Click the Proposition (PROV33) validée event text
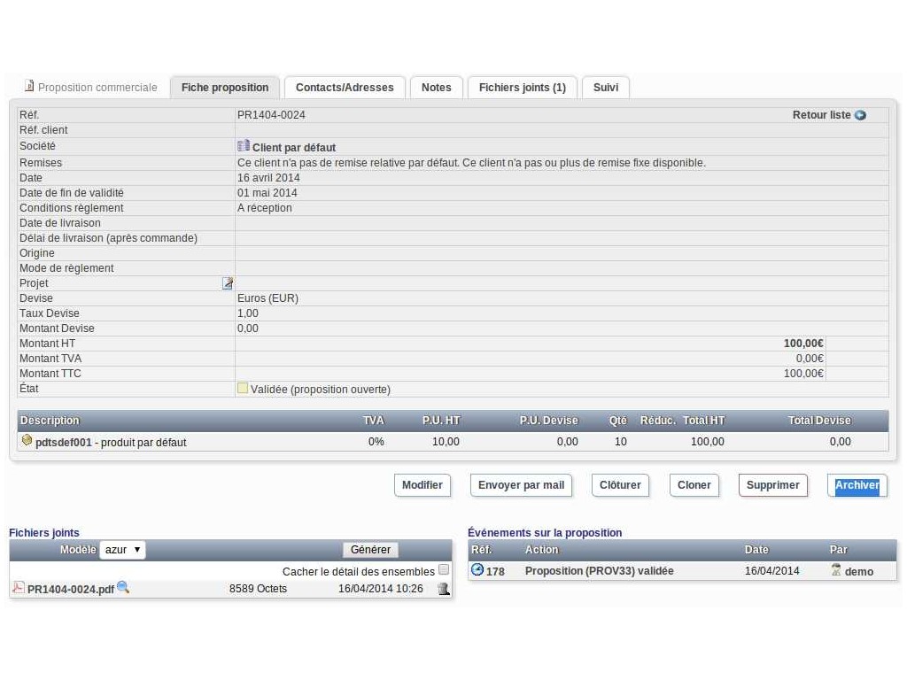 click(x=600, y=571)
